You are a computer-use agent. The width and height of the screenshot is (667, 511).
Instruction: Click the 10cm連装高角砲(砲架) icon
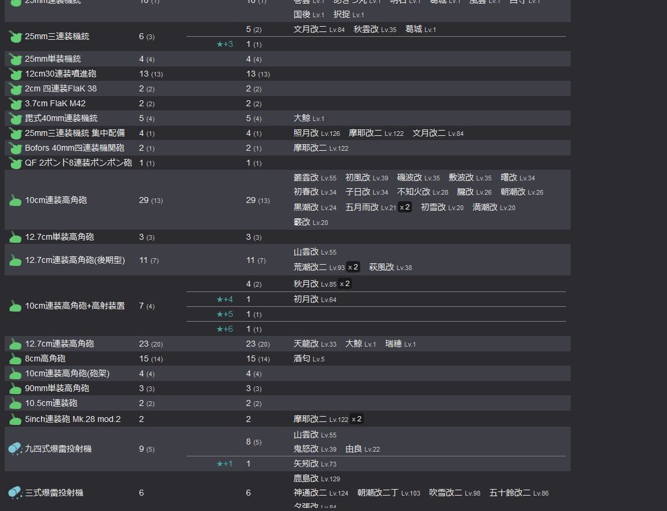coord(15,373)
